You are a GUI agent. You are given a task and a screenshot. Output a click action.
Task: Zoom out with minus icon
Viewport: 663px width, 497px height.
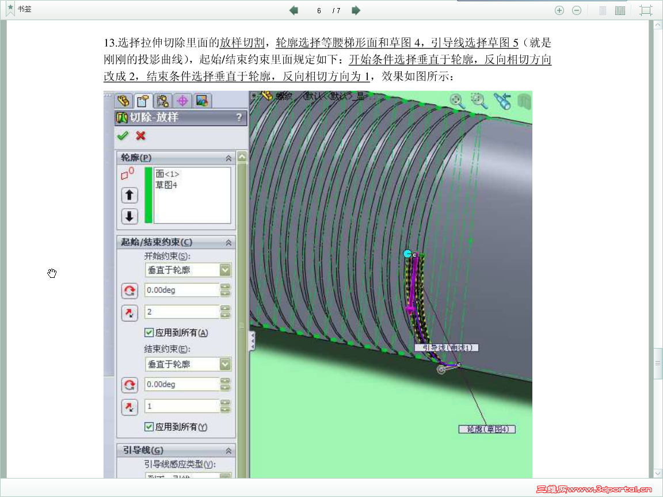click(x=576, y=10)
